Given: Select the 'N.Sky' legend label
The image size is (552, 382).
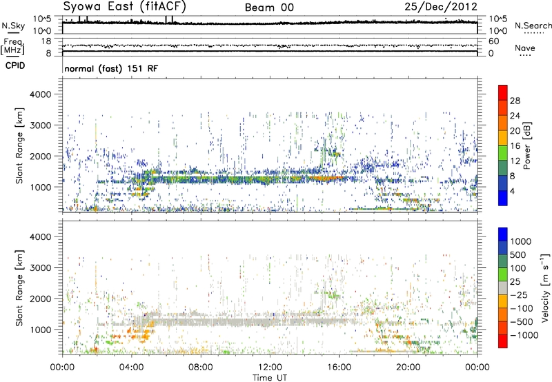Looking at the screenshot, I should click(x=13, y=26).
